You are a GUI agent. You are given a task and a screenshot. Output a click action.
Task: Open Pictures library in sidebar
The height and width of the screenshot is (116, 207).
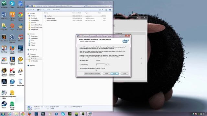coord(33,43)
